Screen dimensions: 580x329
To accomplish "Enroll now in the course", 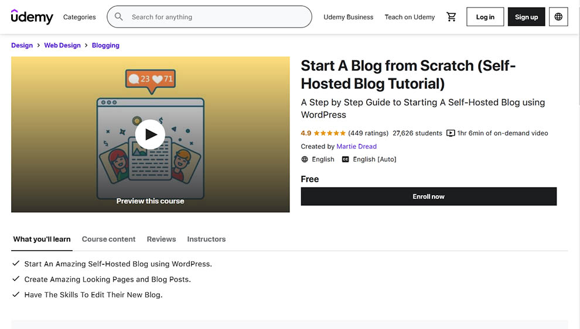I will (x=428, y=196).
